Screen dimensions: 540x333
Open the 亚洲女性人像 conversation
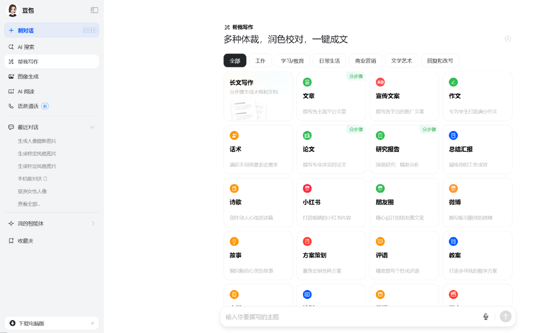[x=32, y=191]
